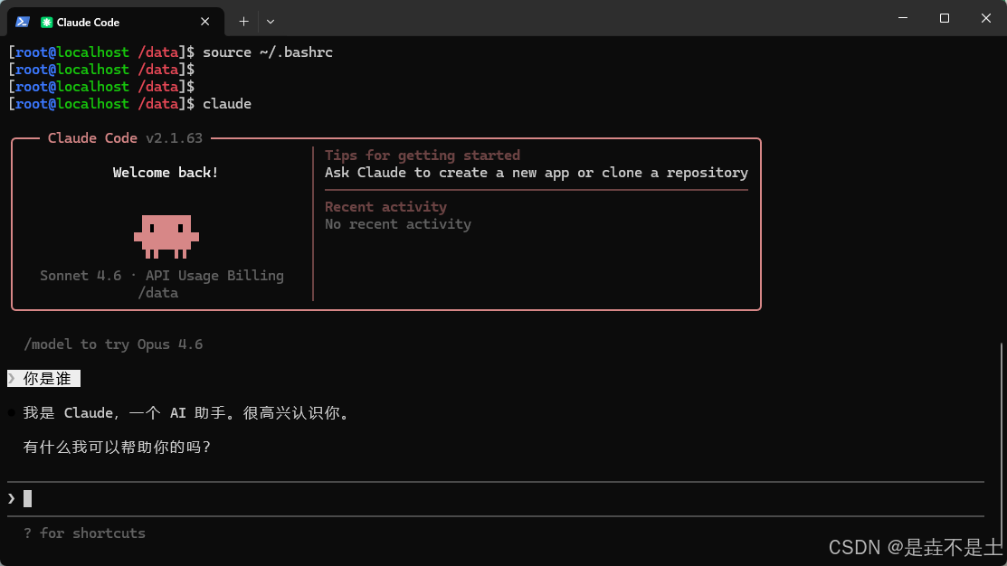1007x566 pixels.
Task: Close the Claude Code tab
Action: tap(204, 22)
